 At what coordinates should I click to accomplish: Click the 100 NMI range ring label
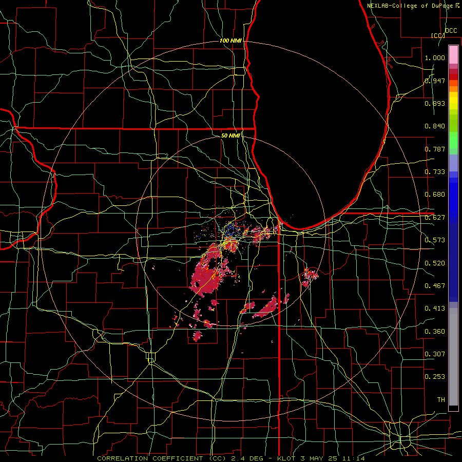(230, 41)
